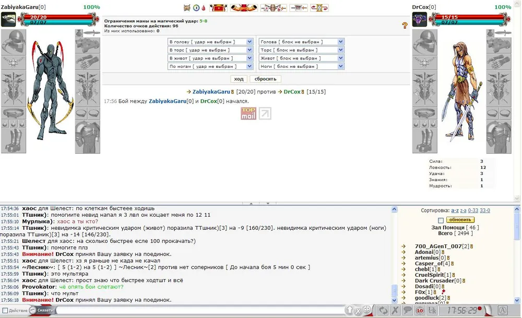Open the orange question mark help
Screen dimensions: 522x318
pos(405,25)
